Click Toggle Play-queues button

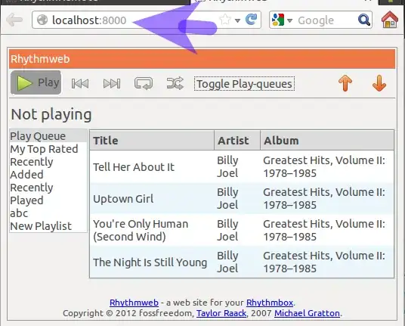pyautogui.click(x=244, y=84)
